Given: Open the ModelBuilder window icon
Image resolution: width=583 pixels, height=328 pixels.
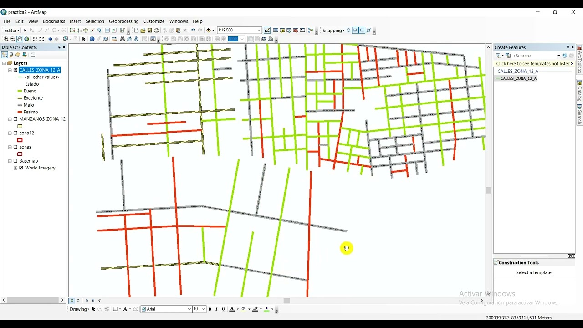Looking at the screenshot, I should [311, 31].
